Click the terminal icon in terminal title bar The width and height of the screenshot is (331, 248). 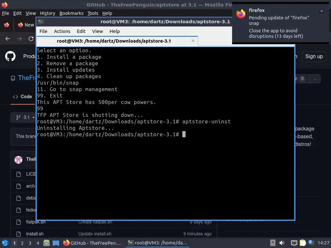(x=41, y=22)
